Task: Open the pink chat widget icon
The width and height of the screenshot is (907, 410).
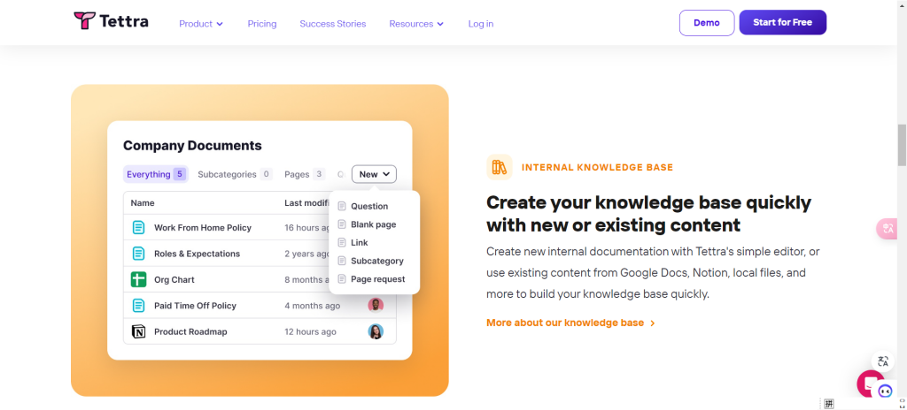Action: point(869,383)
